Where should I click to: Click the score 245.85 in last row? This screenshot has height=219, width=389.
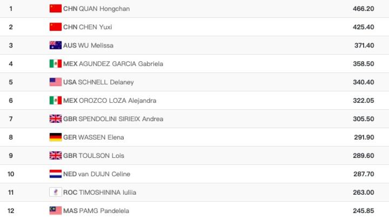[x=363, y=210]
